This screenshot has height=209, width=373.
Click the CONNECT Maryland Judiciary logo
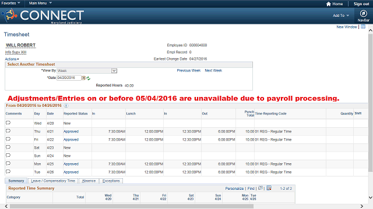click(x=43, y=16)
